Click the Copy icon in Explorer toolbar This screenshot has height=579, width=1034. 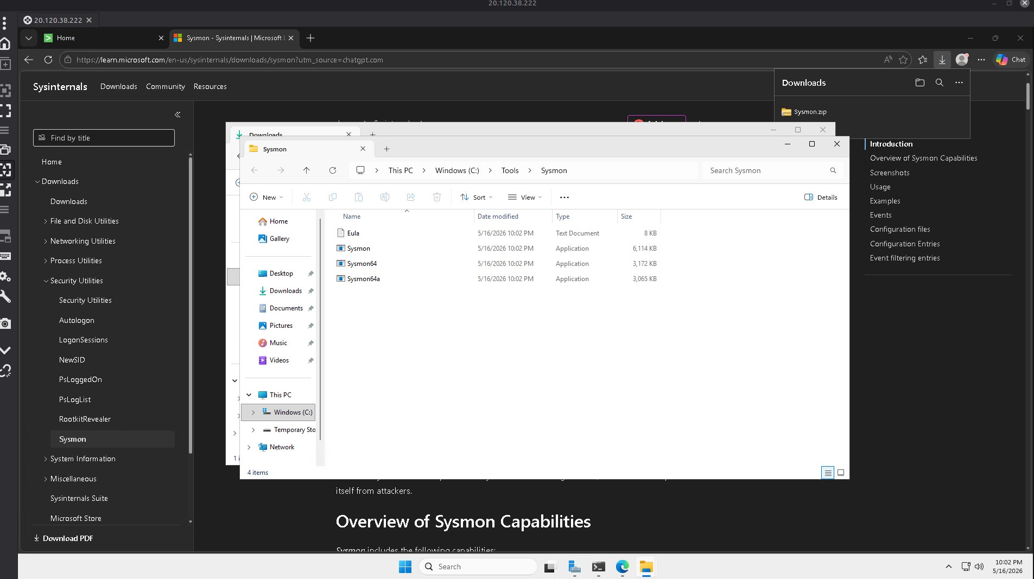[x=333, y=197]
